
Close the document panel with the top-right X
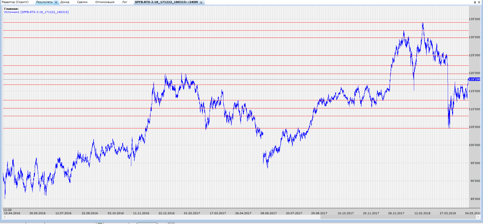click(x=479, y=2)
